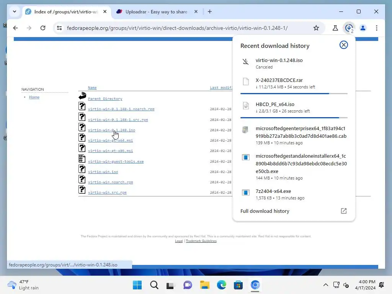The width and height of the screenshot is (392, 294).
Task: Go back to the previous page
Action: click(15, 28)
